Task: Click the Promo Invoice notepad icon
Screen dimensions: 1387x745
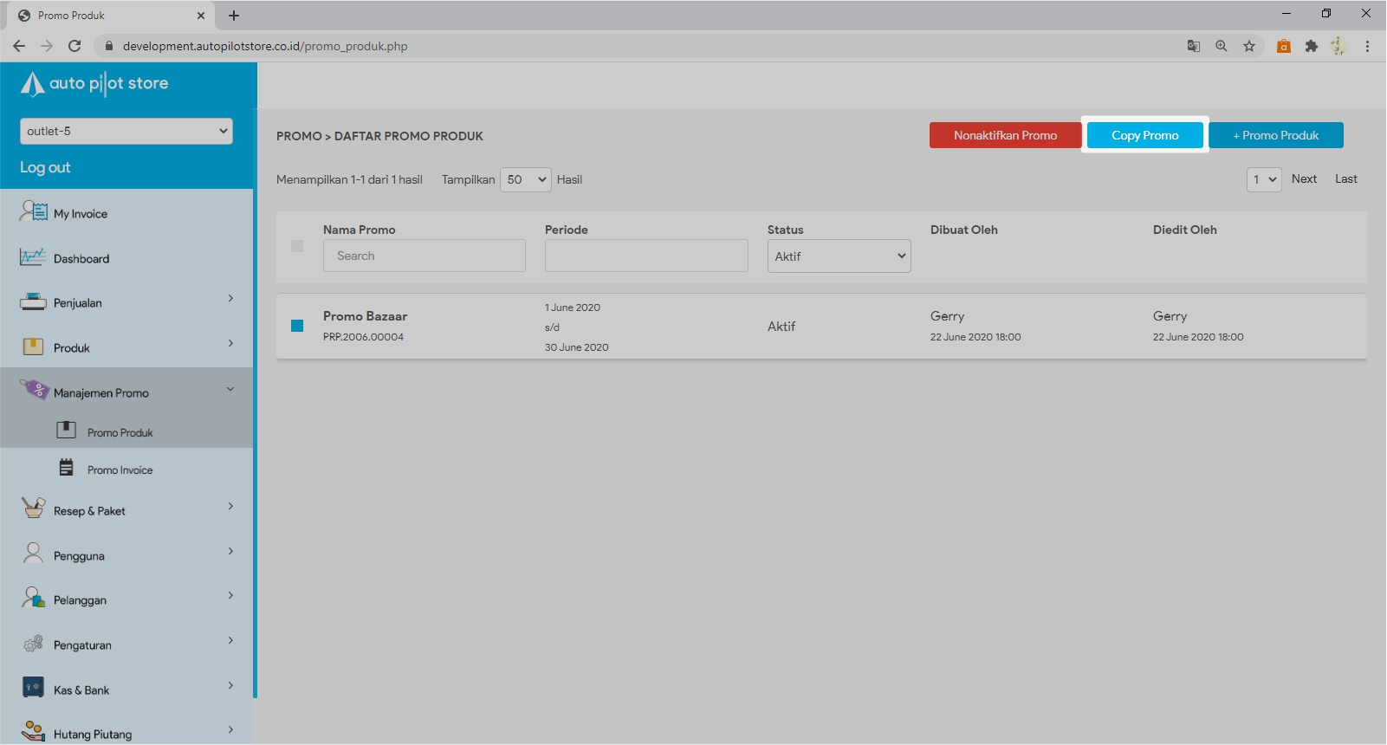Action: coord(67,469)
